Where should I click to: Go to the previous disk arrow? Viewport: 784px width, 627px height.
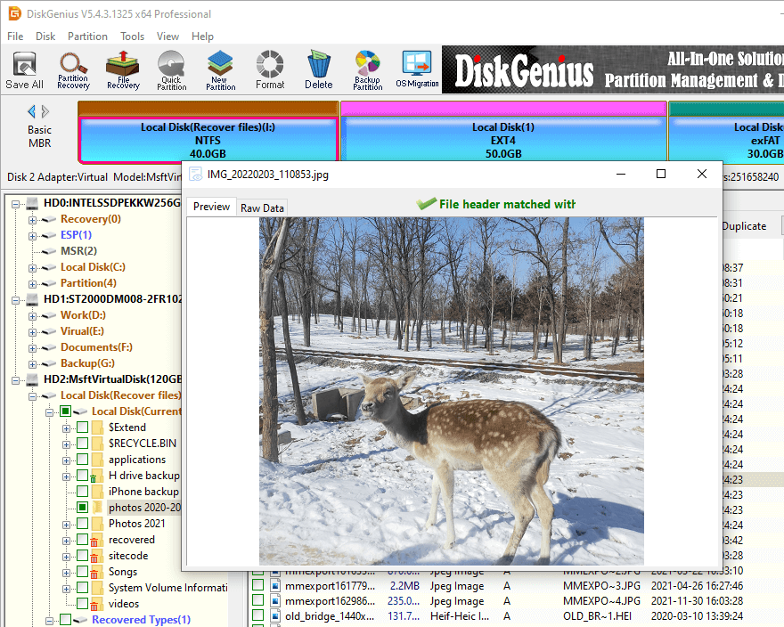tap(32, 111)
